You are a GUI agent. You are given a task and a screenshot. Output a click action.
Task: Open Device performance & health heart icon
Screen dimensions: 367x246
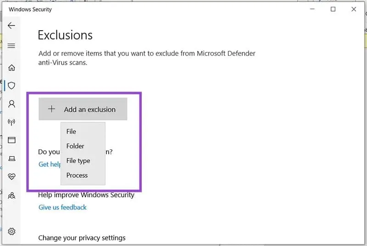[x=11, y=177]
